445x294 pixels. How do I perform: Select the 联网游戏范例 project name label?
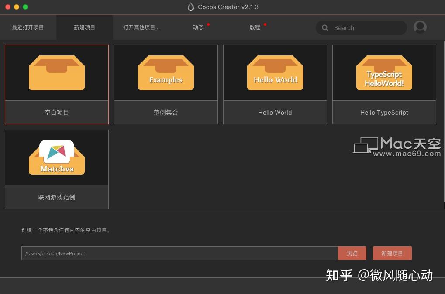[x=57, y=197]
